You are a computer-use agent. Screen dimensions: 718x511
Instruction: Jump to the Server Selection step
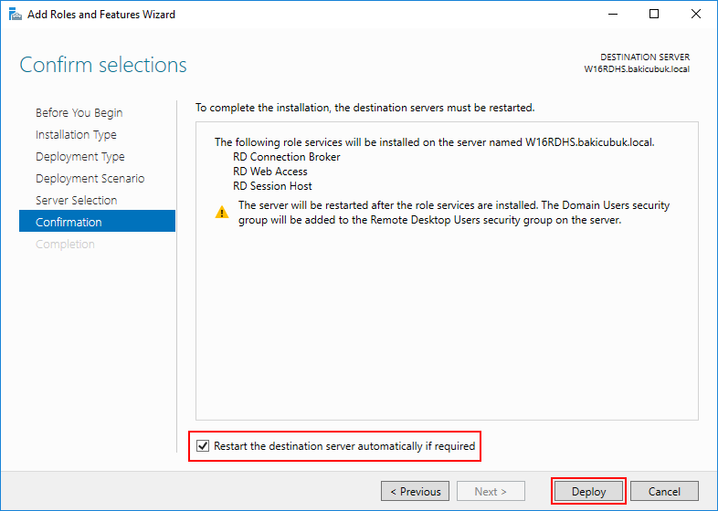76,200
